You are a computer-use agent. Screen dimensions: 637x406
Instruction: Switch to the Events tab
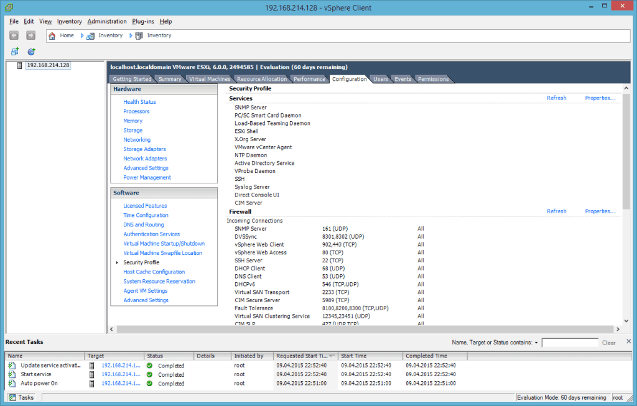click(402, 79)
